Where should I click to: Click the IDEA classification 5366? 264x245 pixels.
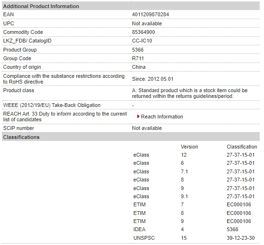pyautogui.click(x=232, y=229)
